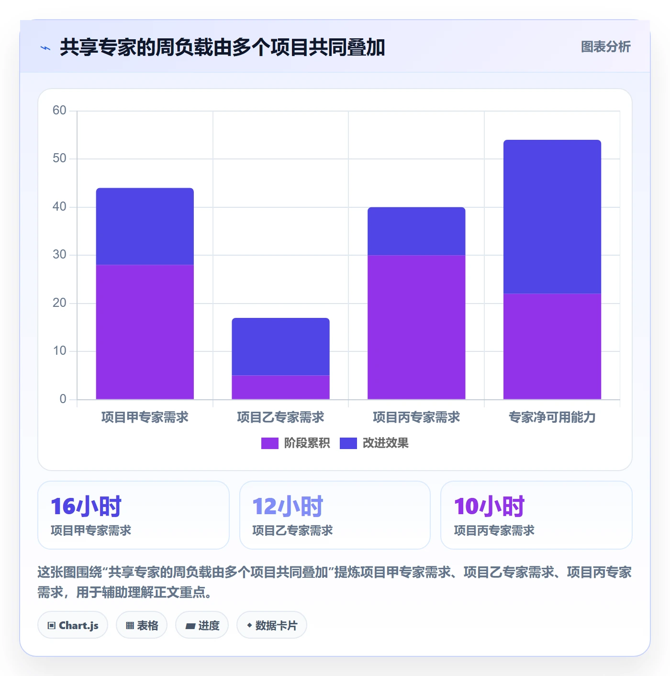Click the chart title 共享专家的周负载由多个项目共同叠加
Image resolution: width=670 pixels, height=676 pixels.
coord(223,47)
